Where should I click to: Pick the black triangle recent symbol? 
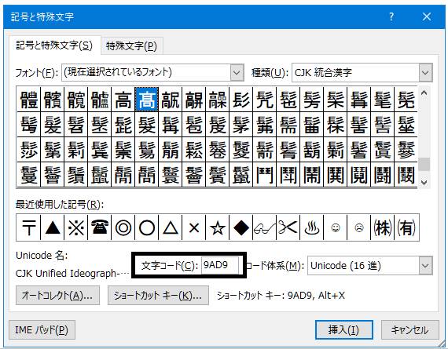[x=53, y=227]
